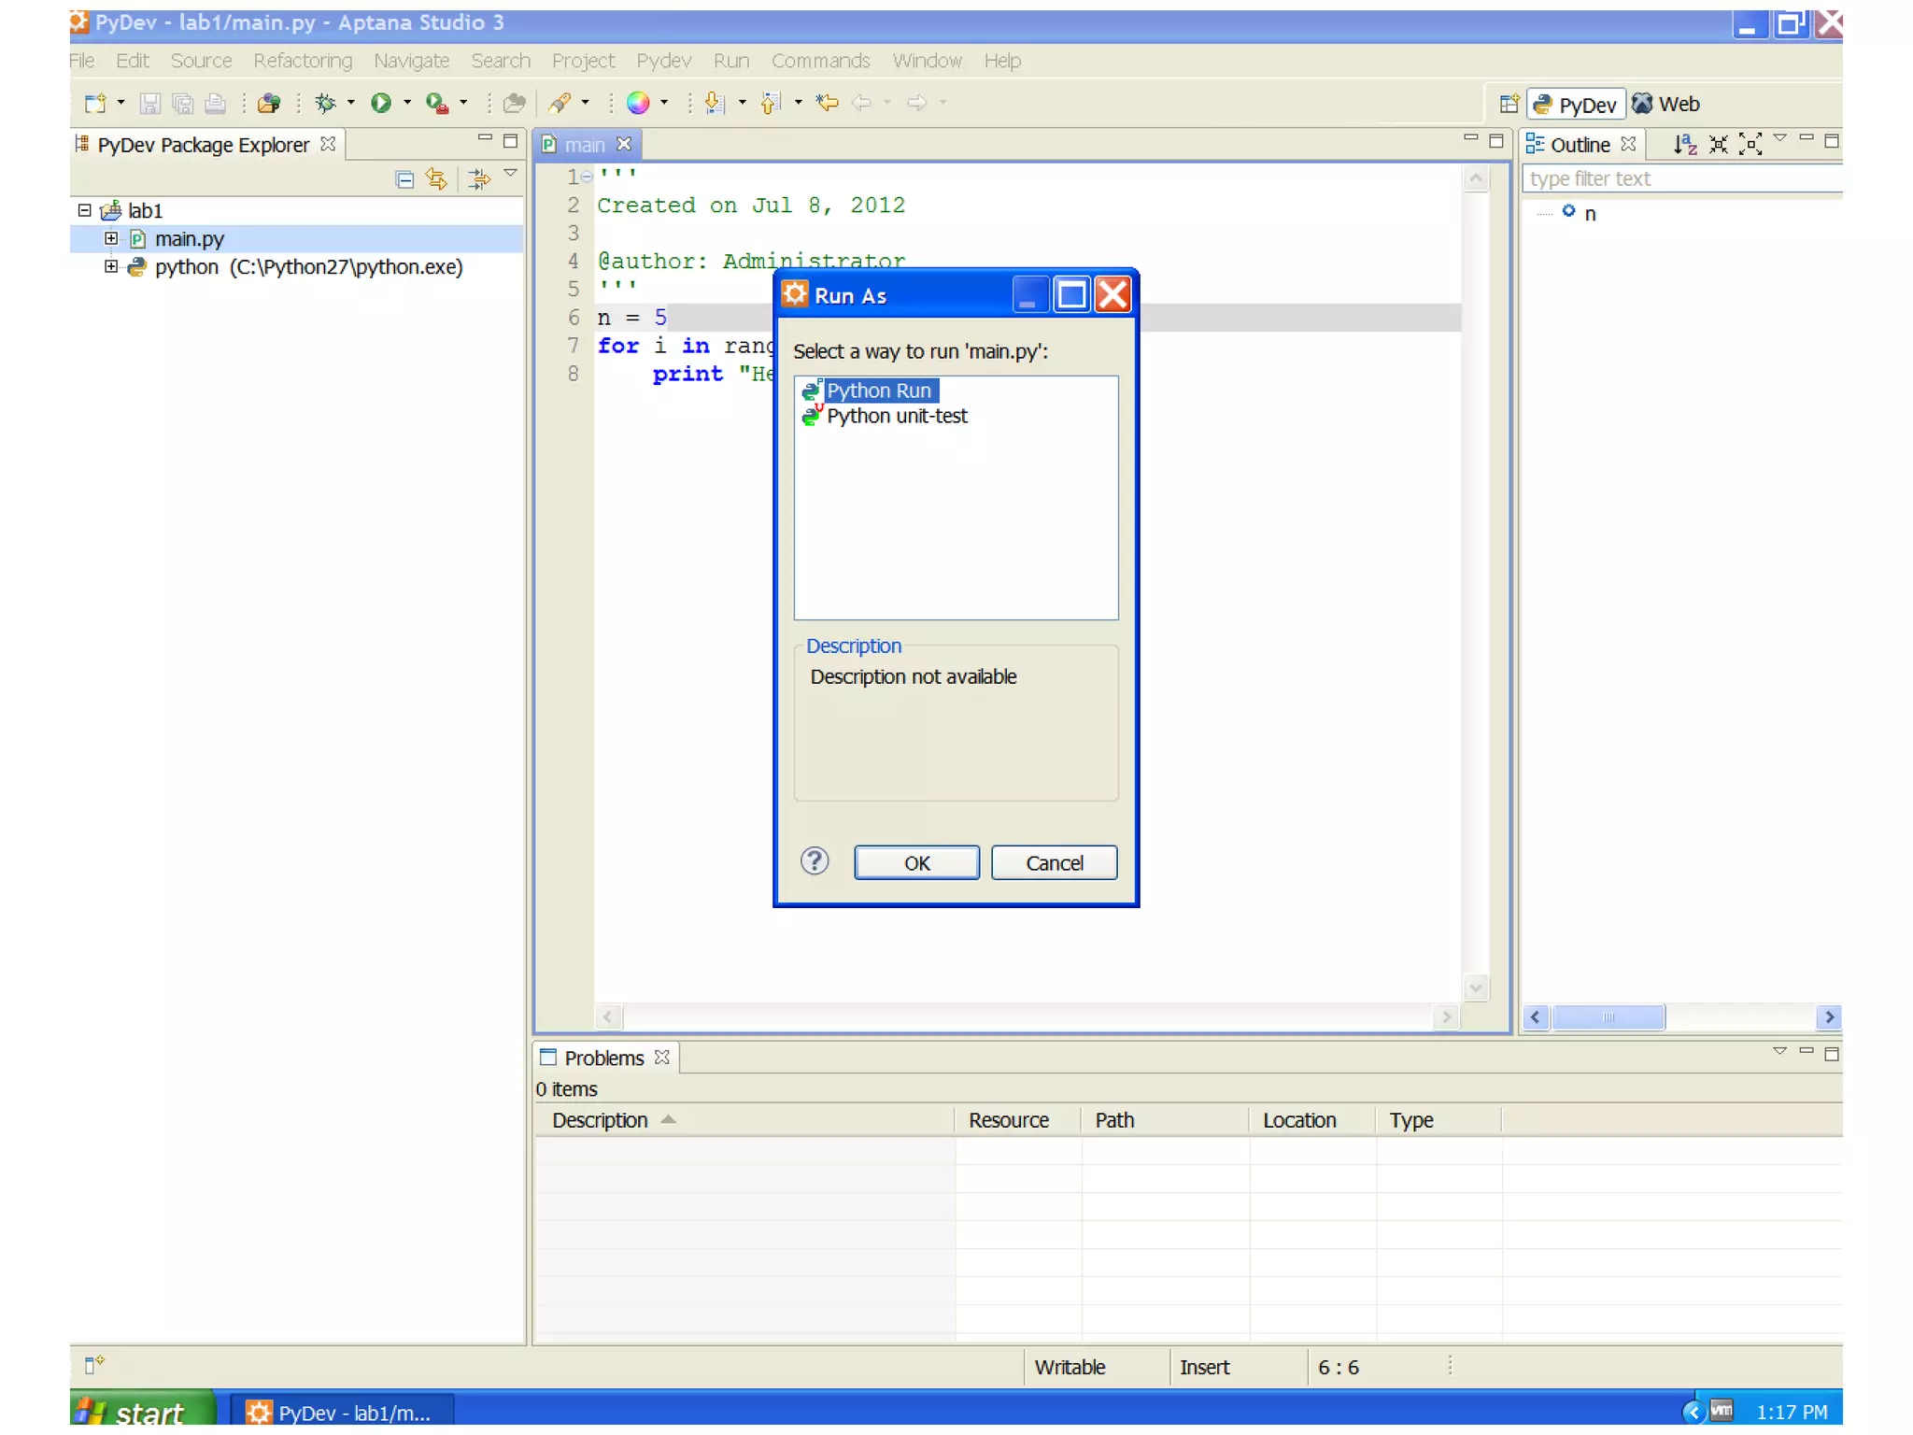The image size is (1913, 1435).
Task: Open the Commands menu
Action: click(820, 61)
